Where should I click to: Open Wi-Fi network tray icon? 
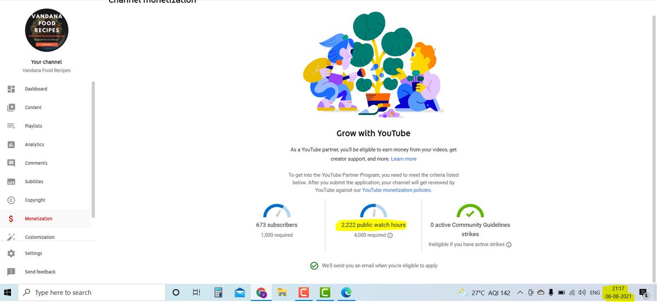pos(571,293)
